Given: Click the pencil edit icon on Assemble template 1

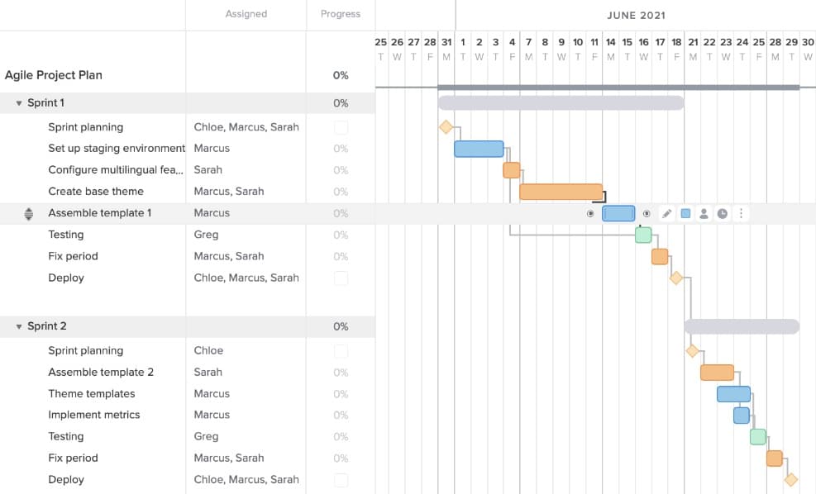Looking at the screenshot, I should 667,213.
